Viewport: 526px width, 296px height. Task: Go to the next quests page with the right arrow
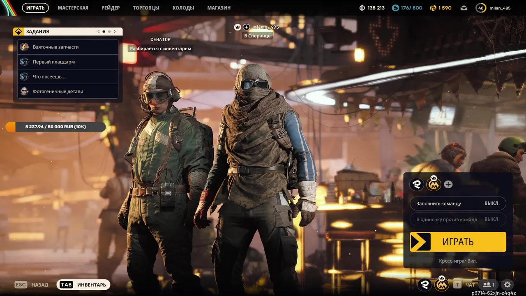(x=114, y=32)
